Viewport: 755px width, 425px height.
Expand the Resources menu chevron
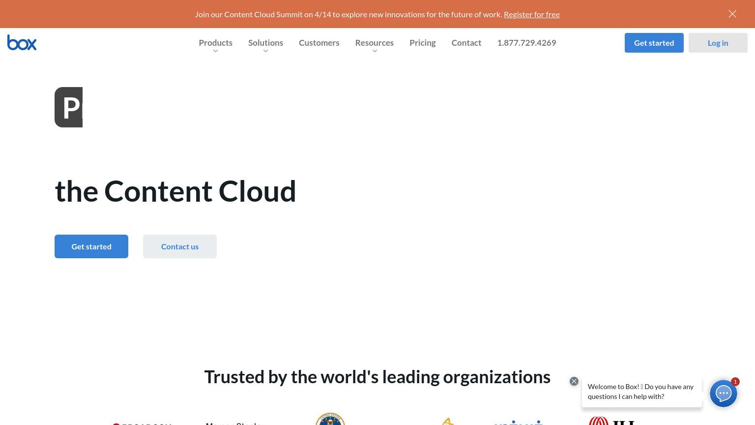click(375, 51)
